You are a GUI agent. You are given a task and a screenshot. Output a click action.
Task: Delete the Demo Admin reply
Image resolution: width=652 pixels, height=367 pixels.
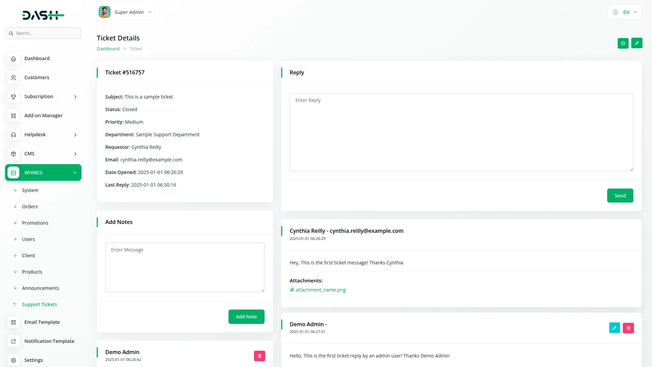(628, 328)
